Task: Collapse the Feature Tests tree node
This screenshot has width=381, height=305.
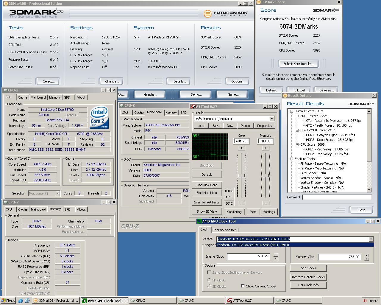Action: (292, 159)
